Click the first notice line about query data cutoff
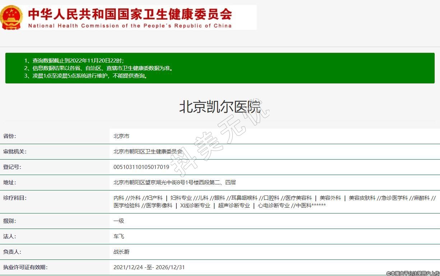Image resolution: width=440 pixels, height=276 pixels. pos(74,60)
